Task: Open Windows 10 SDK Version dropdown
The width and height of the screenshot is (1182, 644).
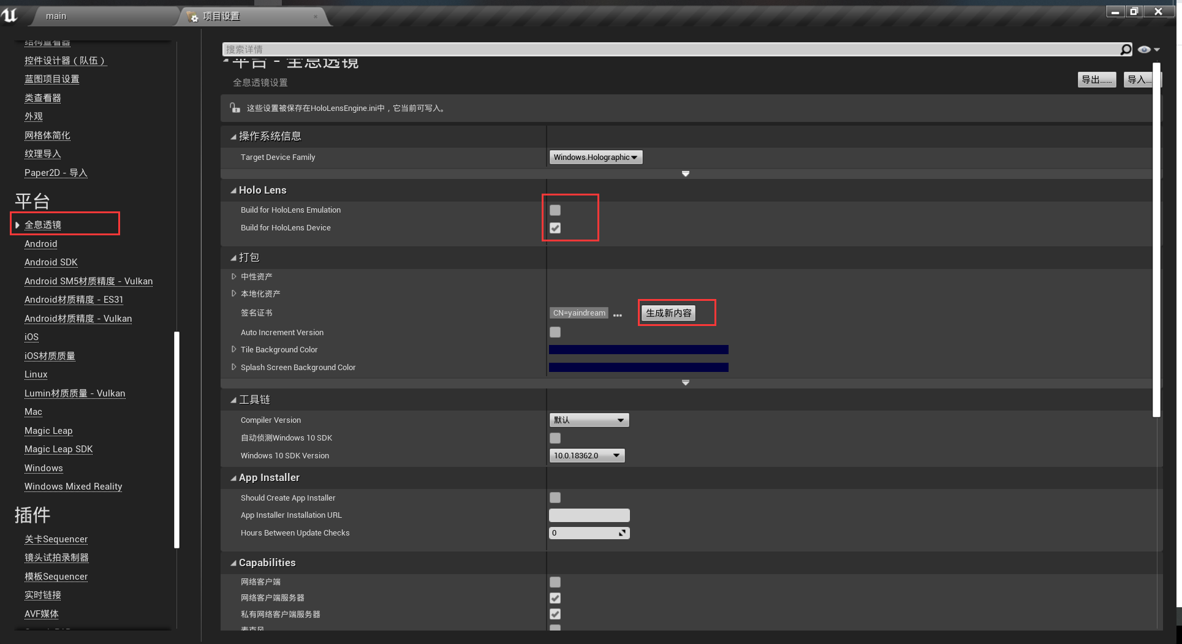Action: point(586,456)
